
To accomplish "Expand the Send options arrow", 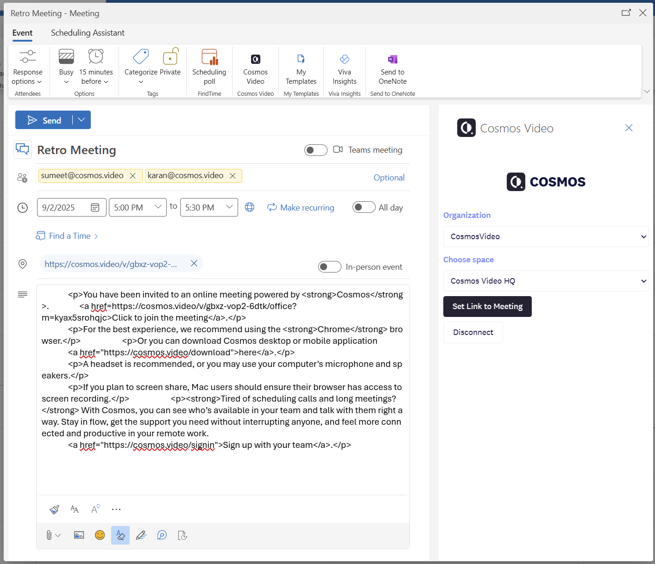I will click(x=82, y=120).
